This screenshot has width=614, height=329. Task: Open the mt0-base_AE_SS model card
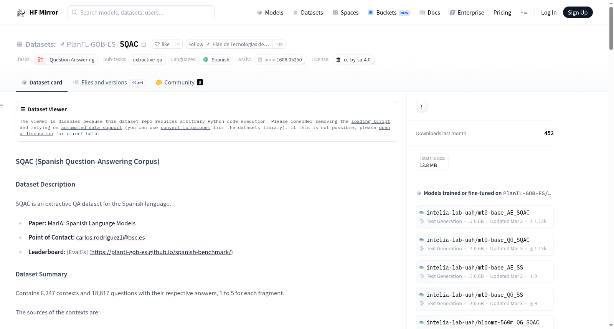(x=485, y=271)
